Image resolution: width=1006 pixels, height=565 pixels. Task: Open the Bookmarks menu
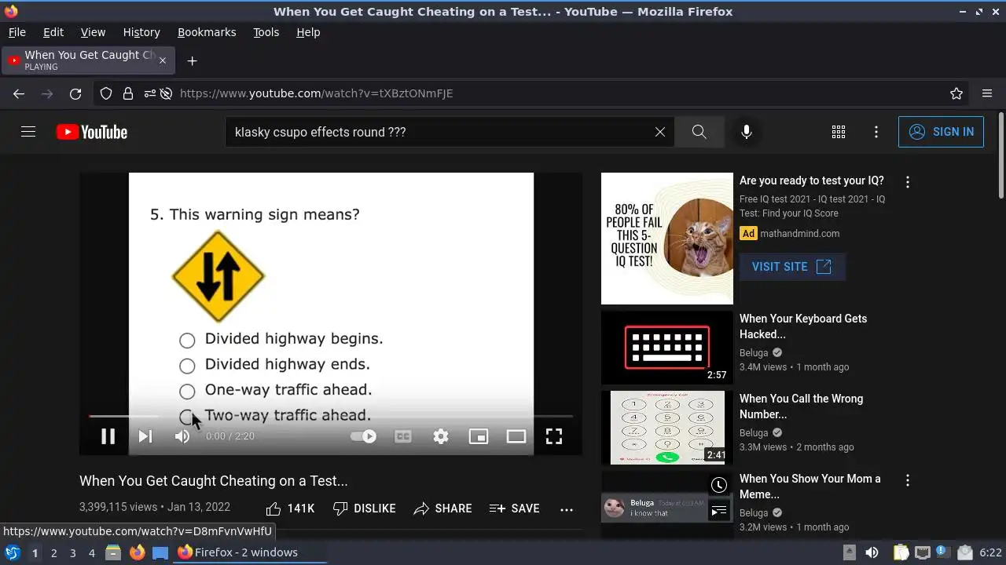[x=207, y=32]
